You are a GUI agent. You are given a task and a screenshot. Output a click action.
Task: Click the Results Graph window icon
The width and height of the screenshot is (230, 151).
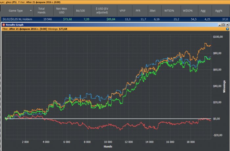click(3, 25)
